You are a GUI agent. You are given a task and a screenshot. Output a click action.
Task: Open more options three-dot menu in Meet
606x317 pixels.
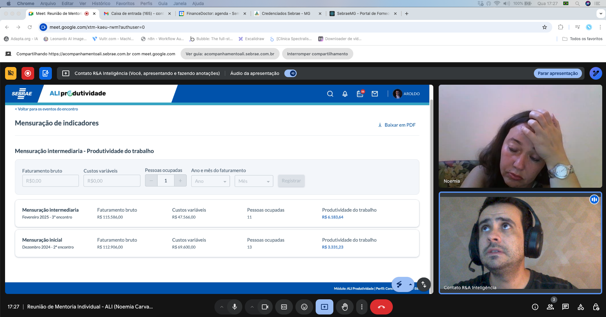[x=362, y=307]
